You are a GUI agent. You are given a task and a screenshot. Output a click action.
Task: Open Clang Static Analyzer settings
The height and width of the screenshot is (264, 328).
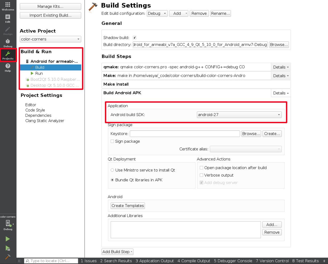click(x=45, y=121)
